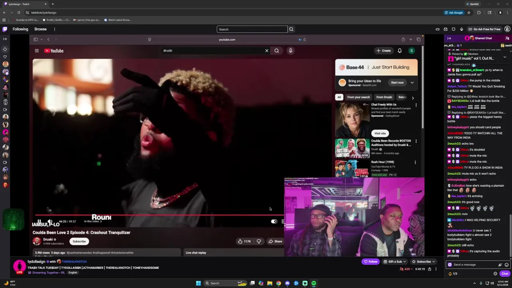Open ppv.to bookmark
This screenshot has width=512, height=288.
click(87, 20)
